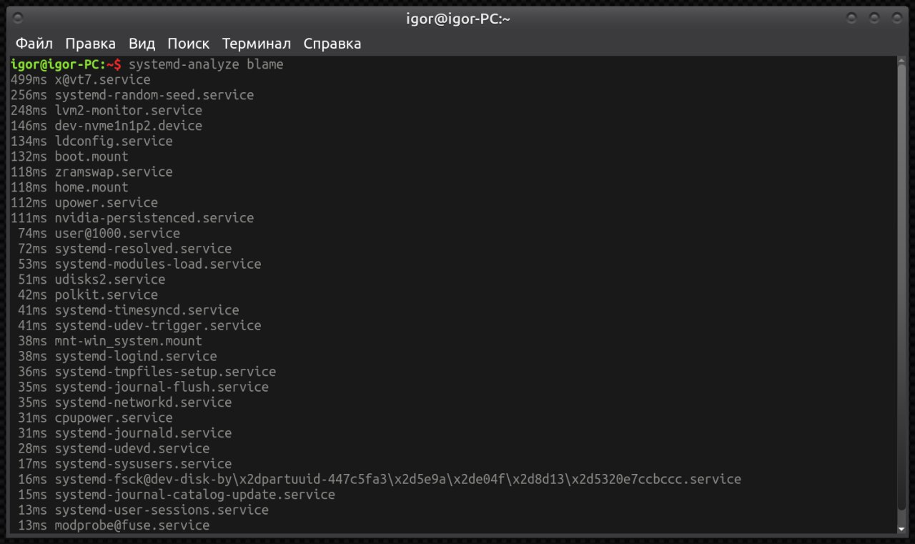Click the systemd-modules-load.service line
Viewport: 915px width, 544px height.
tap(139, 264)
